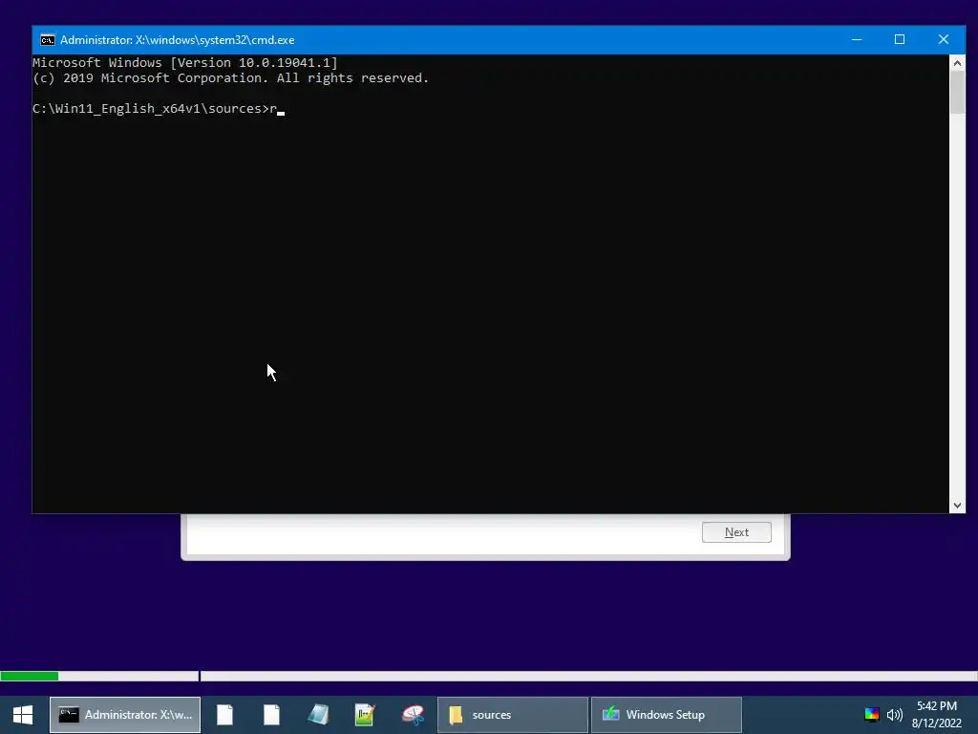Launch the green chart with pencil taskbar icon

[365, 715]
